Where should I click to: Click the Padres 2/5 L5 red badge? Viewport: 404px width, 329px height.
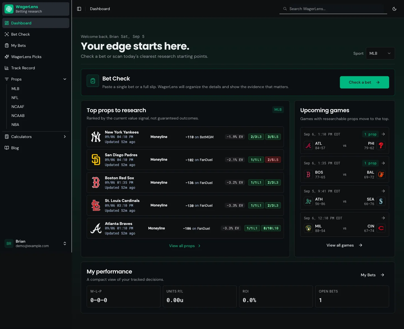pos(273,160)
